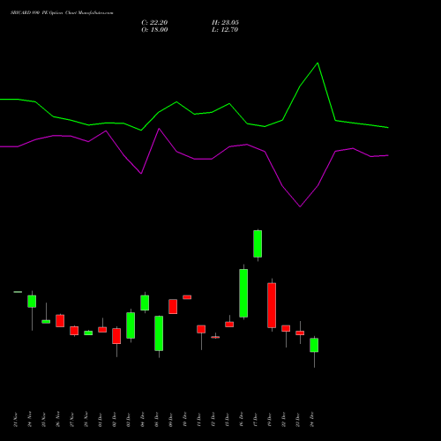Click the green line's highest peak

click(x=318, y=63)
